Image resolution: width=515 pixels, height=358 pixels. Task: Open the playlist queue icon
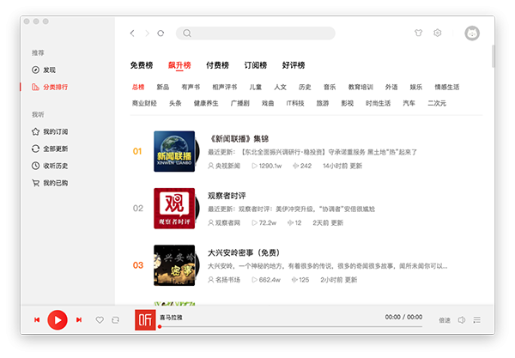476,320
